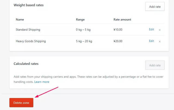The height and width of the screenshot is (110, 174).
Task: Click the ¥10.00 rate amount
Action: [118, 29]
